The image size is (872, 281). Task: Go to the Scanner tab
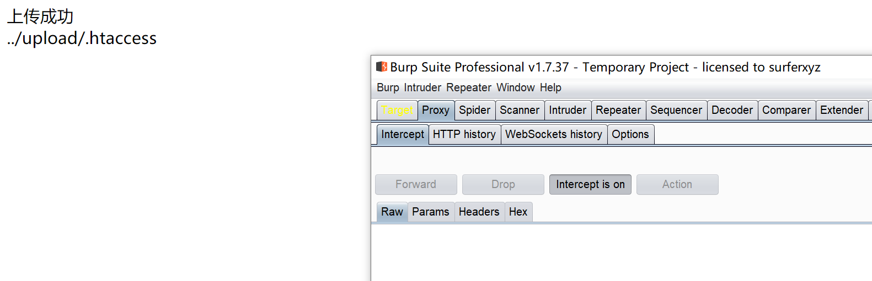pos(520,110)
